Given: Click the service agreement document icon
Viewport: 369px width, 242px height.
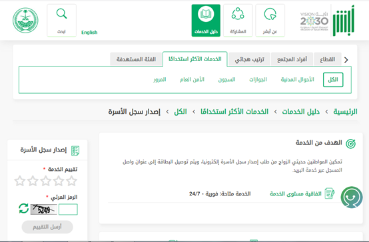Looking at the screenshot, I should click(x=330, y=193).
